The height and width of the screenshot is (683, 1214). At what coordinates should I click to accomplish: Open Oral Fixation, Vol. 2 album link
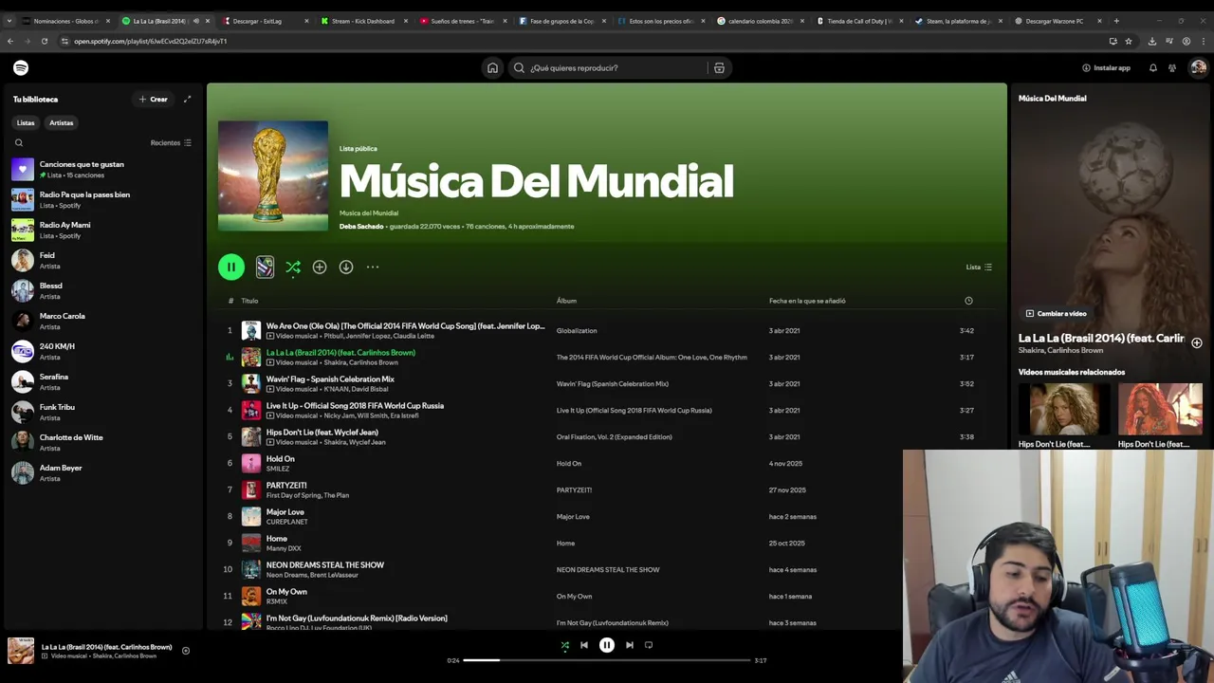pos(614,437)
